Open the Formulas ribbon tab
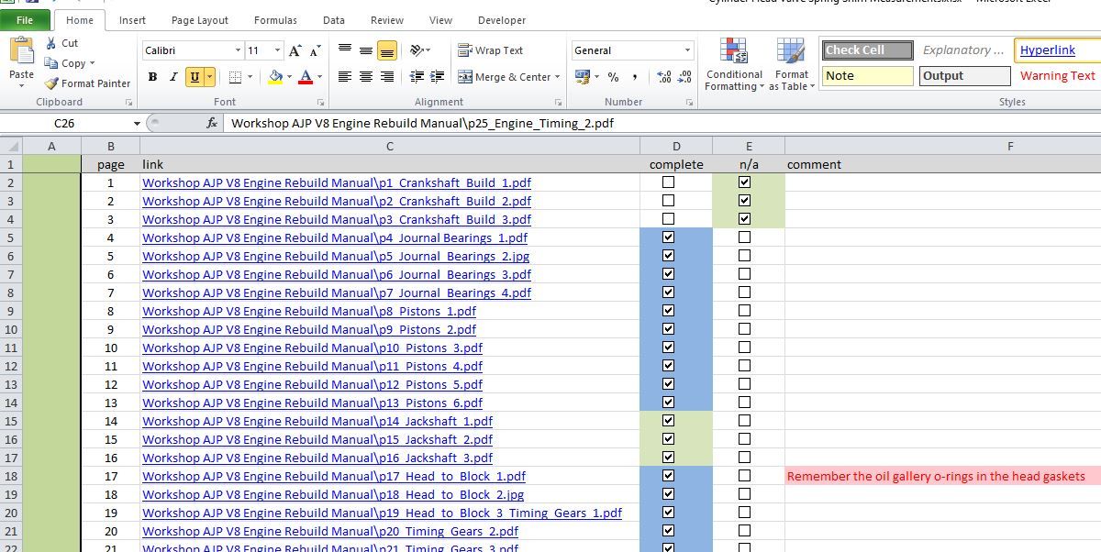 click(275, 20)
